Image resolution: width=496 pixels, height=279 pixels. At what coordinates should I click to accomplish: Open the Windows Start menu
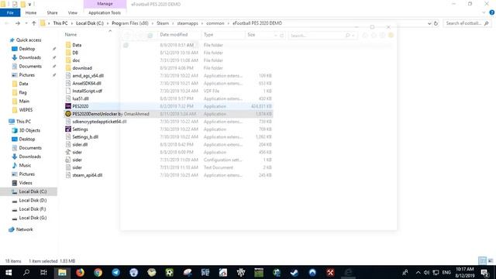point(9,272)
